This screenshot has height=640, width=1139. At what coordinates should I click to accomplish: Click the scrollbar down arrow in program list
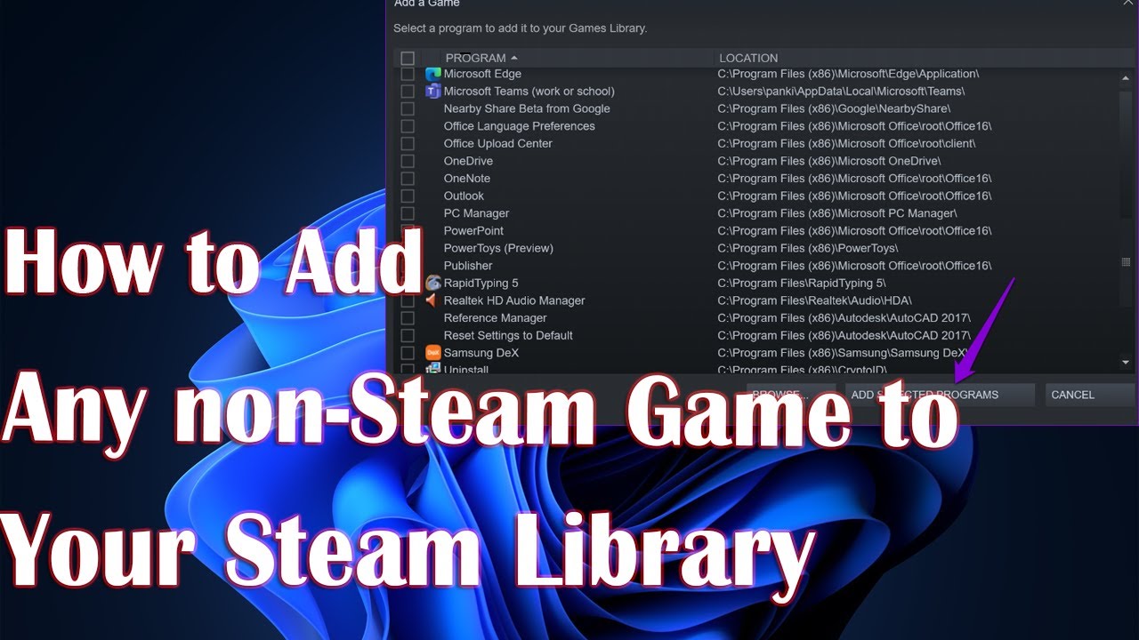click(1126, 363)
